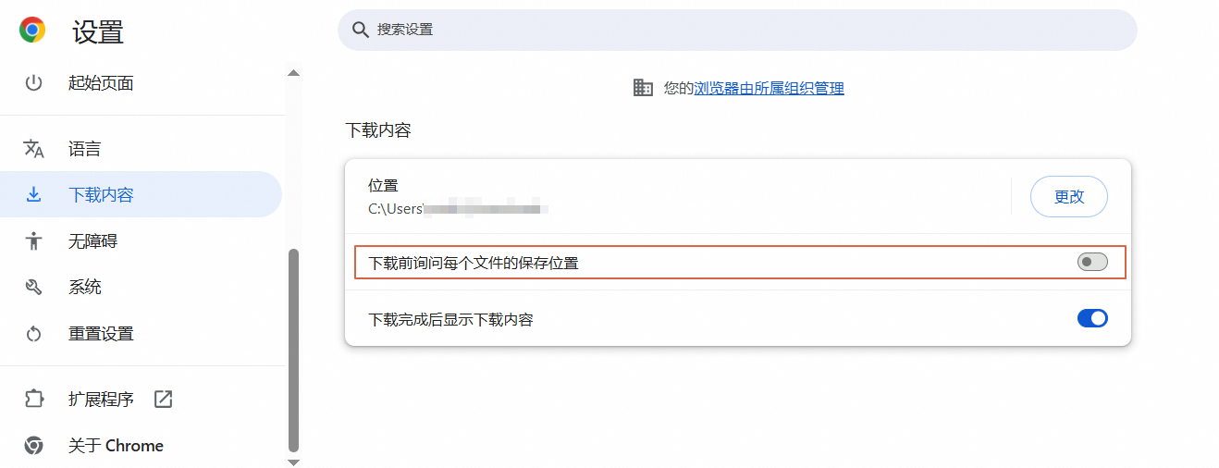The image size is (1219, 468).
Task: Enable 下载前询问每个文件的保存位置 toggle
Action: pos(1092,263)
